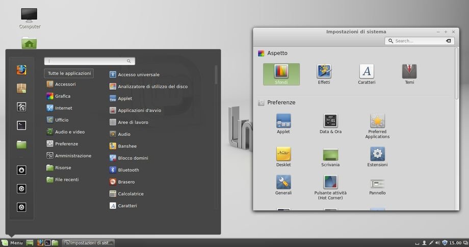Click the Menu button in taskbar
Image resolution: width=469 pixels, height=247 pixels.
(12, 242)
